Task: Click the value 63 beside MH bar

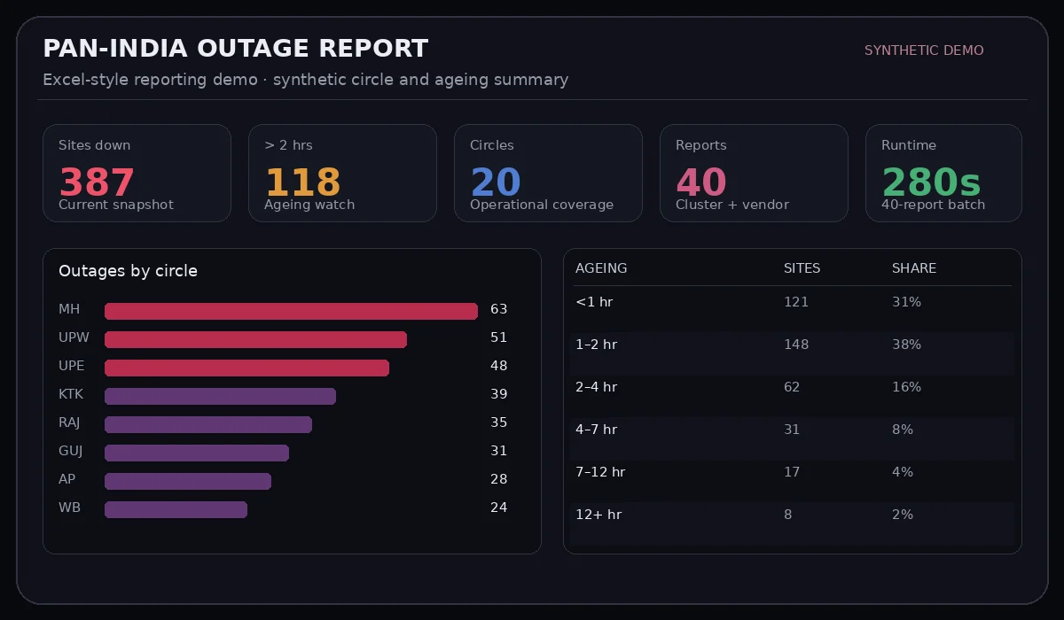Action: [499, 309]
